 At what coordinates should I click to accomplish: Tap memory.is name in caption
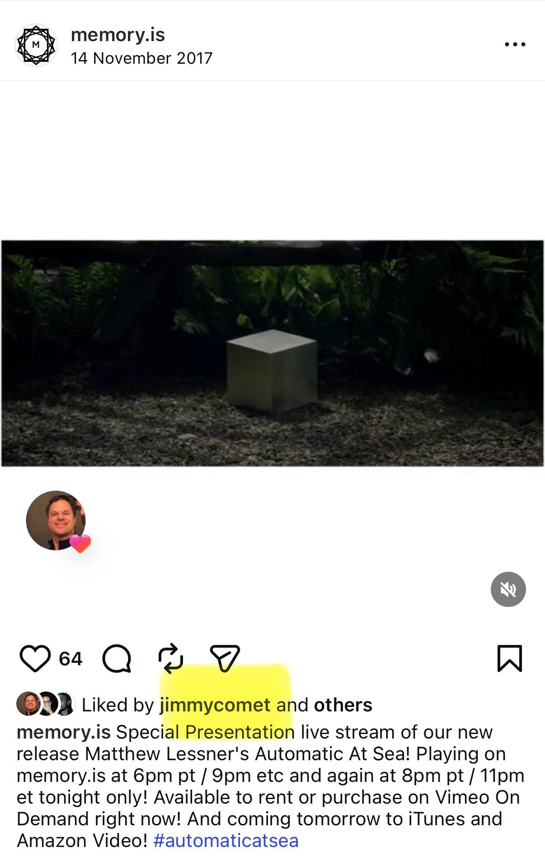[64, 732]
